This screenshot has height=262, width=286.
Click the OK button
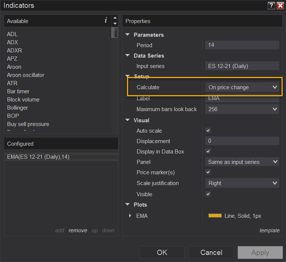(162, 252)
